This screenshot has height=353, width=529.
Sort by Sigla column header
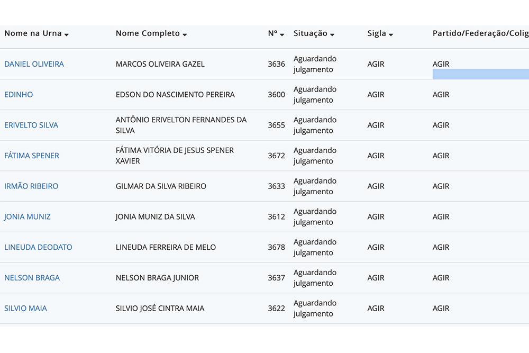(x=380, y=33)
